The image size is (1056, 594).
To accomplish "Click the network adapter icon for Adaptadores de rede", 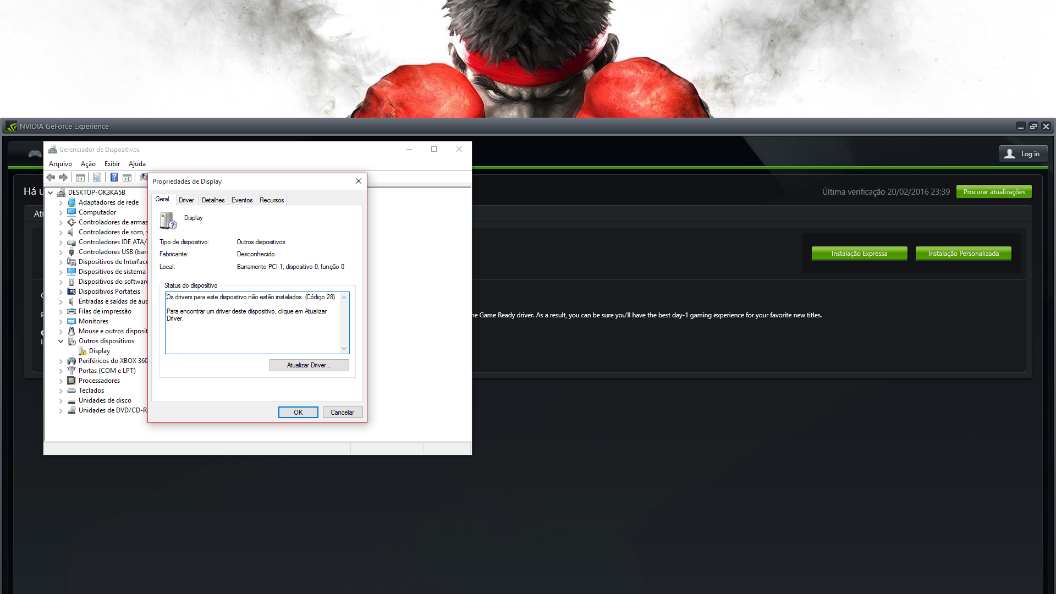I will 71,202.
